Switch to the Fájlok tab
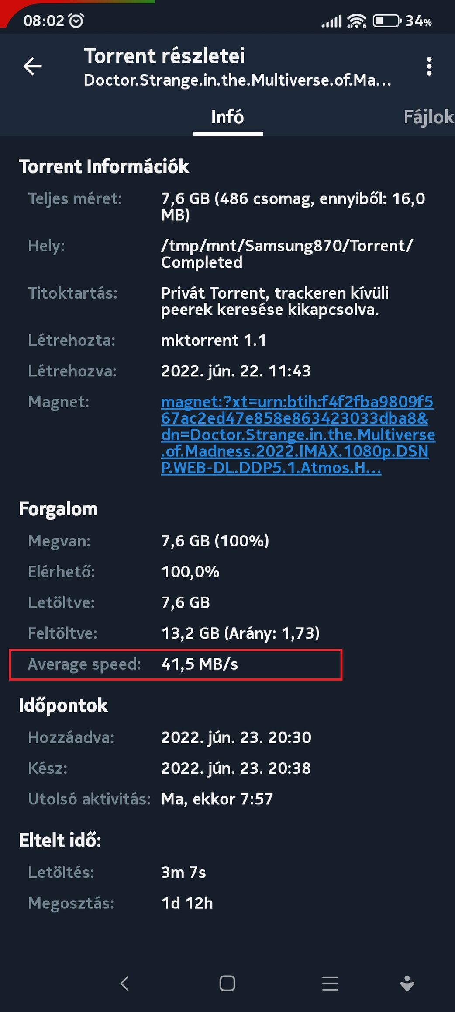The height and width of the screenshot is (1012, 455). 428,117
